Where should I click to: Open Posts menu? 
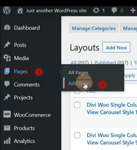20,45
